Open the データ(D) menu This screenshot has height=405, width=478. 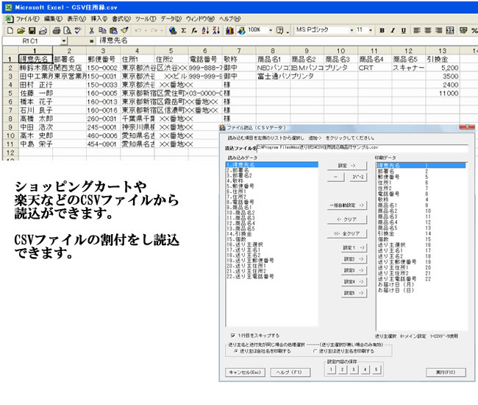(x=170, y=18)
